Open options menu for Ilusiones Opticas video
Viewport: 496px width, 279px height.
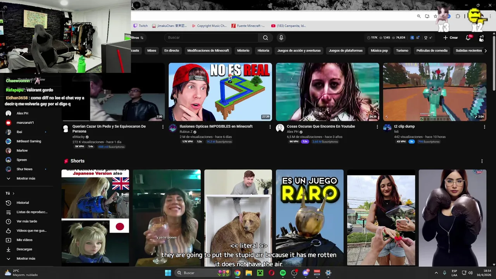[270, 127]
